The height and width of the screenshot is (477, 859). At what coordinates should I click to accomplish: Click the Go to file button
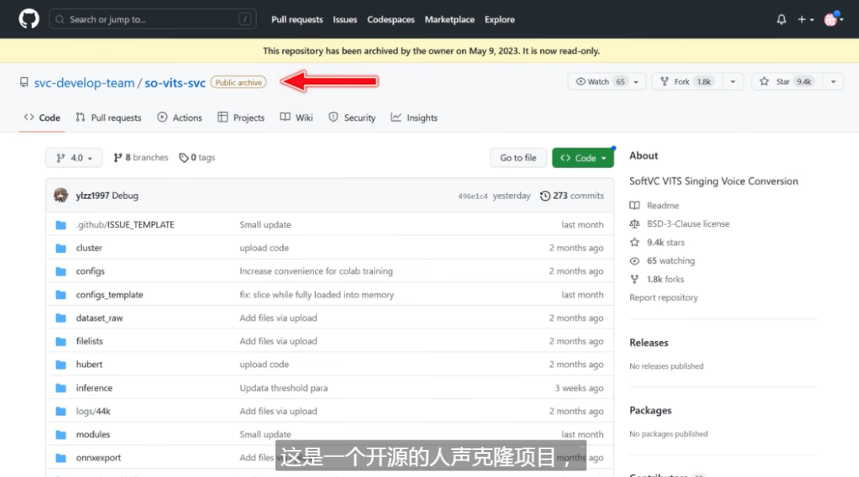tap(519, 157)
